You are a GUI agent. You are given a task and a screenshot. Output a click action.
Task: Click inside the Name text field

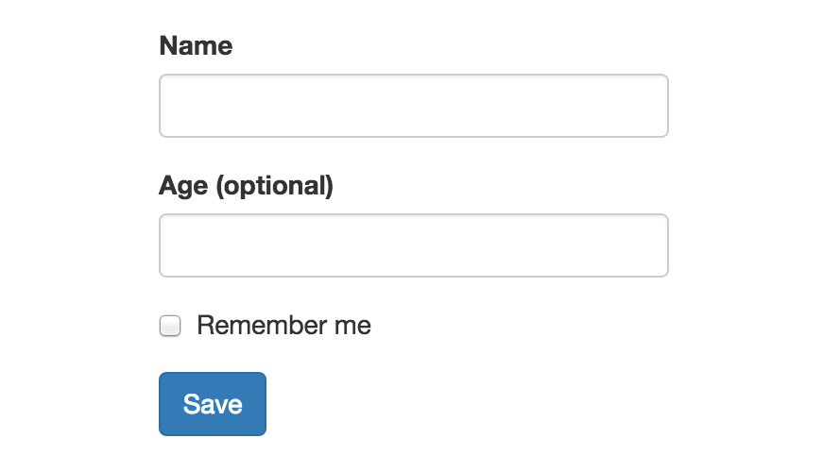pos(414,106)
